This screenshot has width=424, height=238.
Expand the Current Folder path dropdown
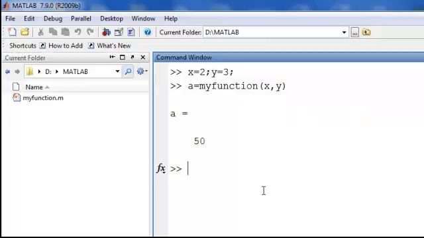tap(344, 32)
